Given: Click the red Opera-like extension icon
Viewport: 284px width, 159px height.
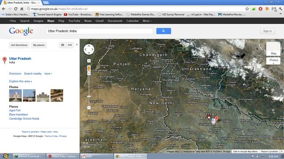Looking at the screenshot, I should pyautogui.click(x=260, y=9).
